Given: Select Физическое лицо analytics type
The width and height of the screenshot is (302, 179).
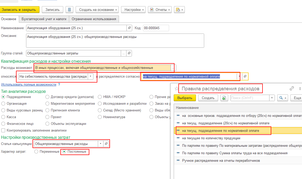Looking at the screenshot, I should 3,124.
